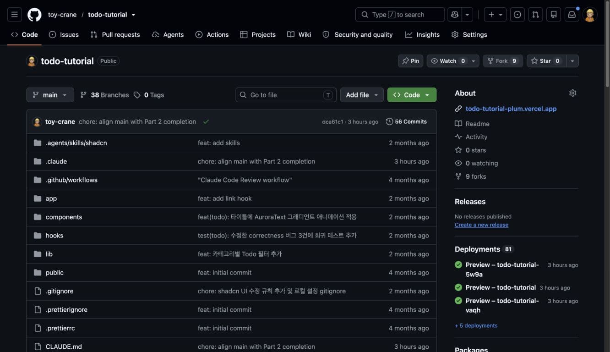Open the Insights tab

422,34
